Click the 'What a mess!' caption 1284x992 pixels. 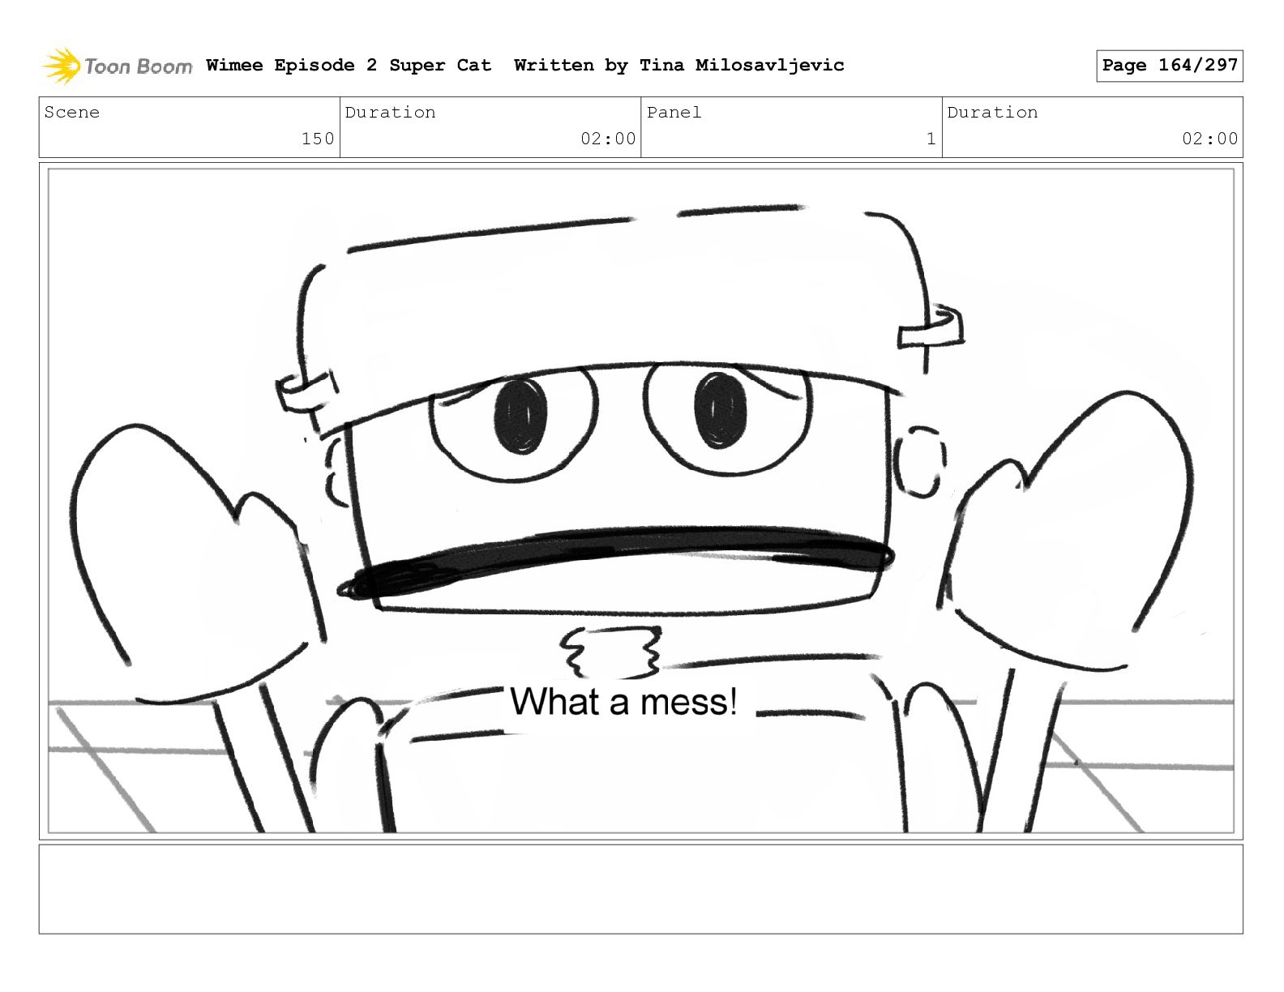(x=623, y=701)
